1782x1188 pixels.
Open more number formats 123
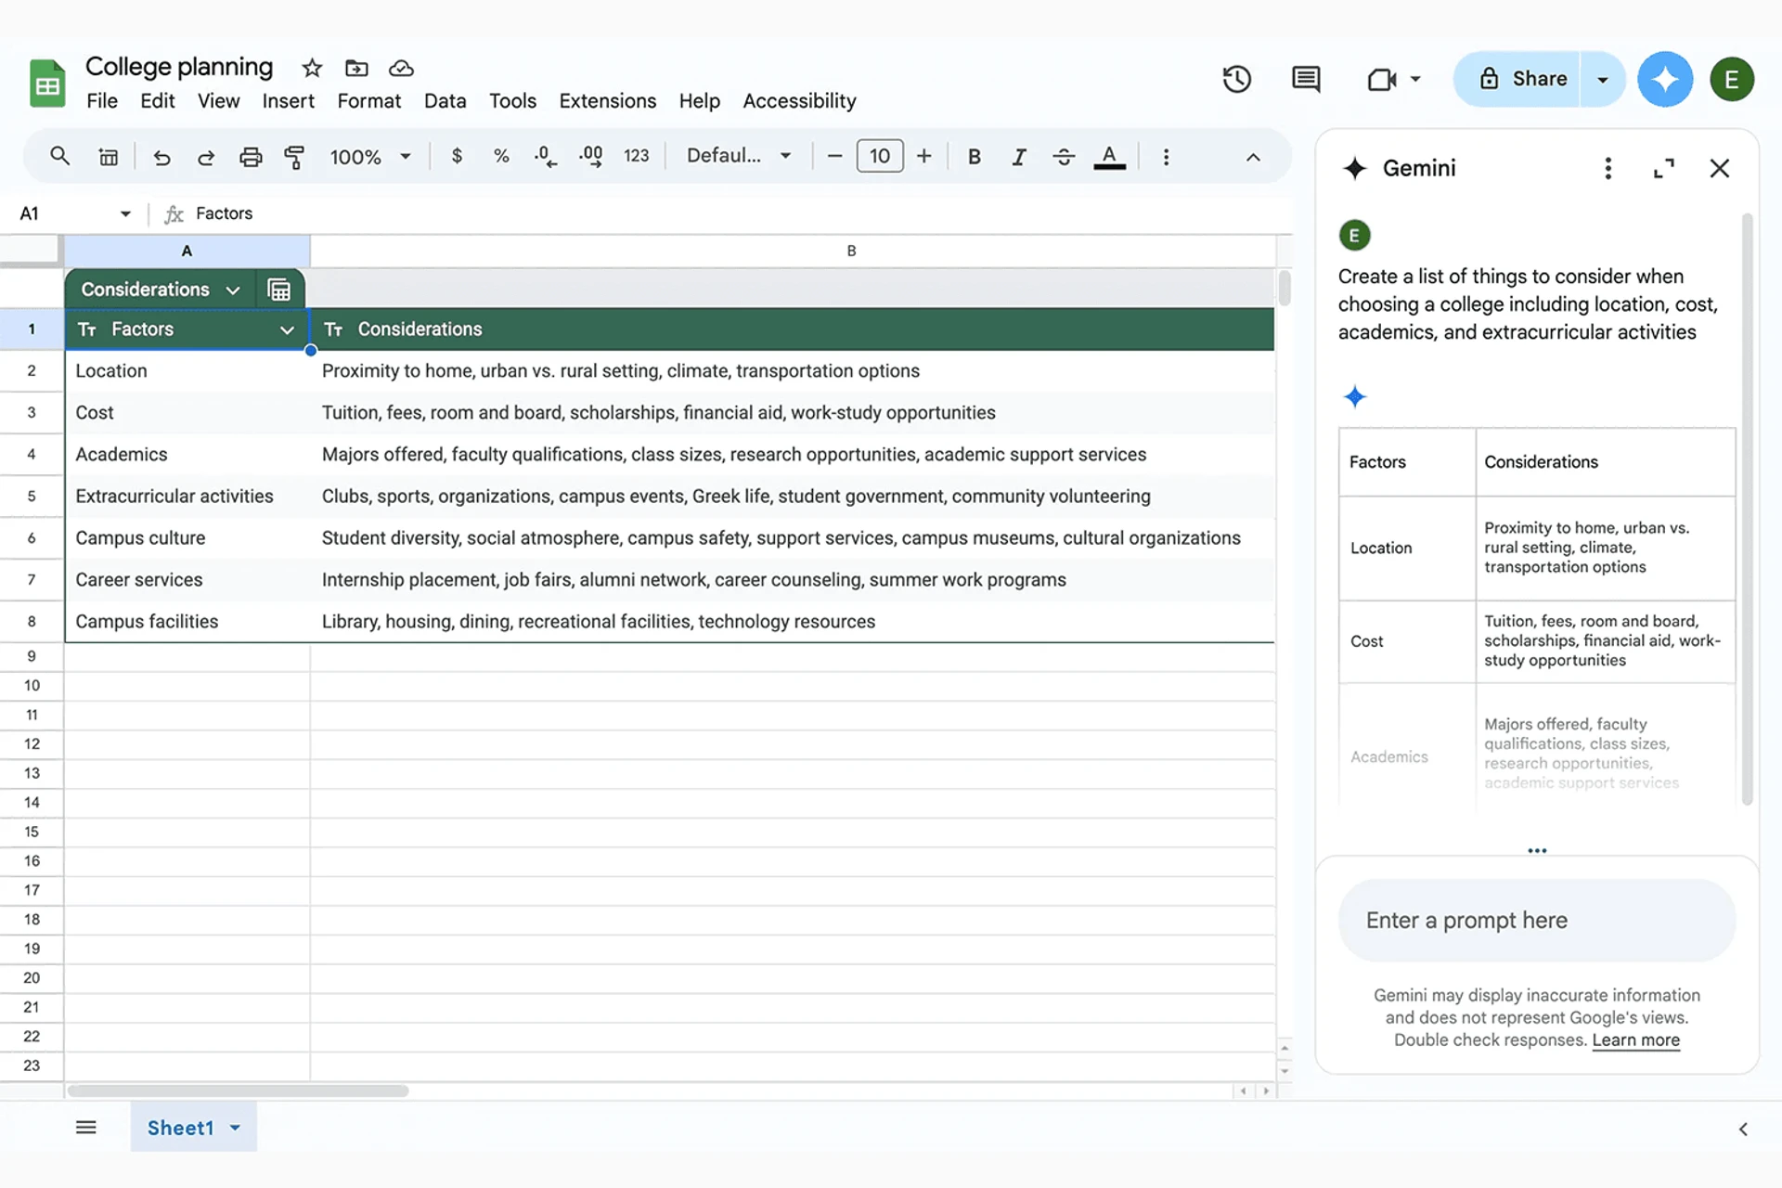(x=636, y=156)
